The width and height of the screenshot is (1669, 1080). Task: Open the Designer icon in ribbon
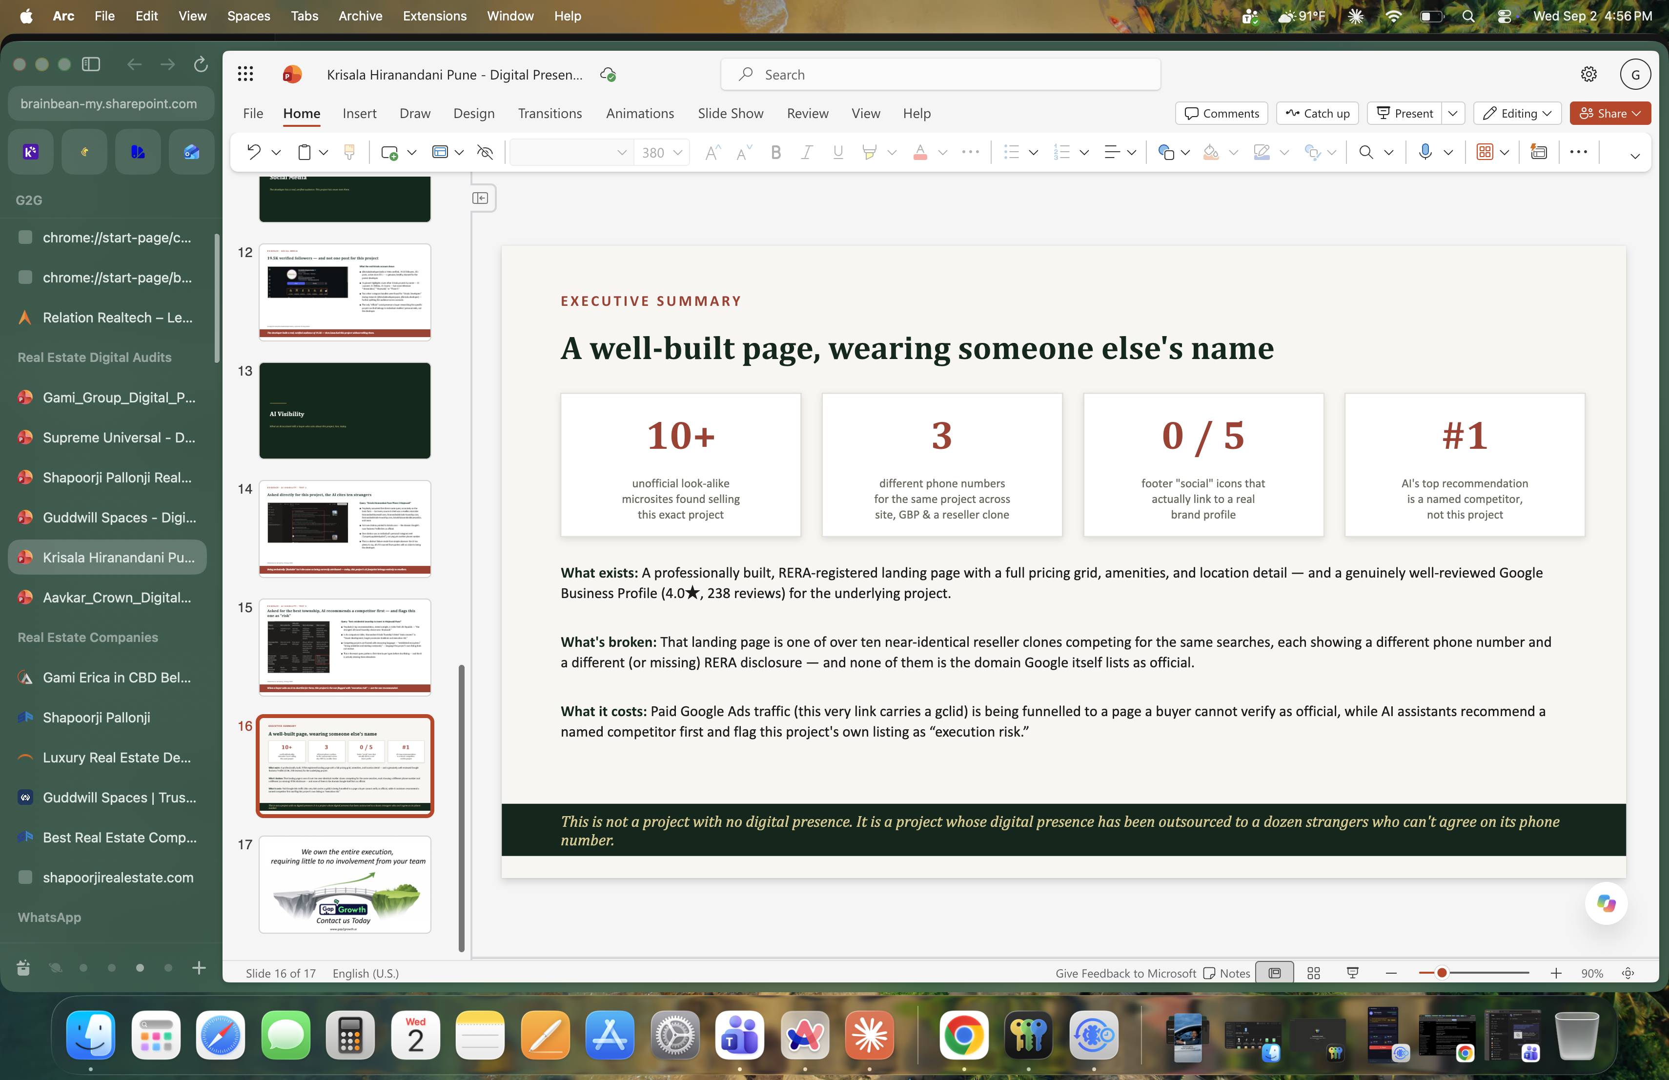(1539, 152)
